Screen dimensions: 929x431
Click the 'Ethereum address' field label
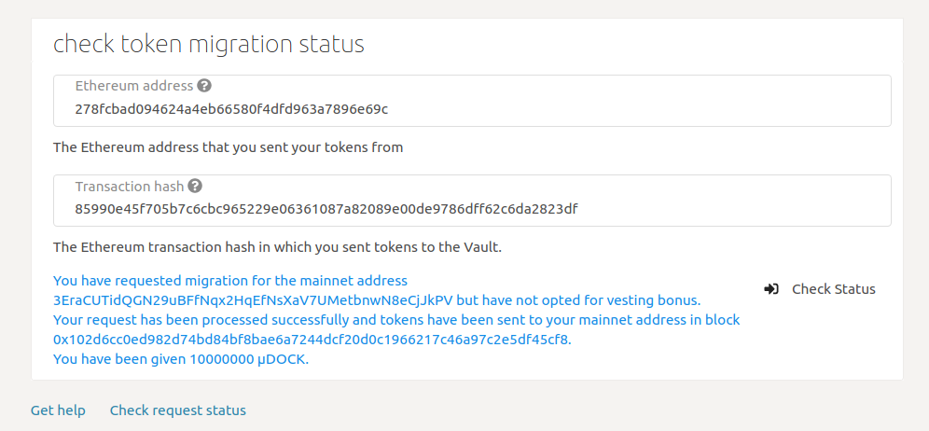pyautogui.click(x=133, y=86)
